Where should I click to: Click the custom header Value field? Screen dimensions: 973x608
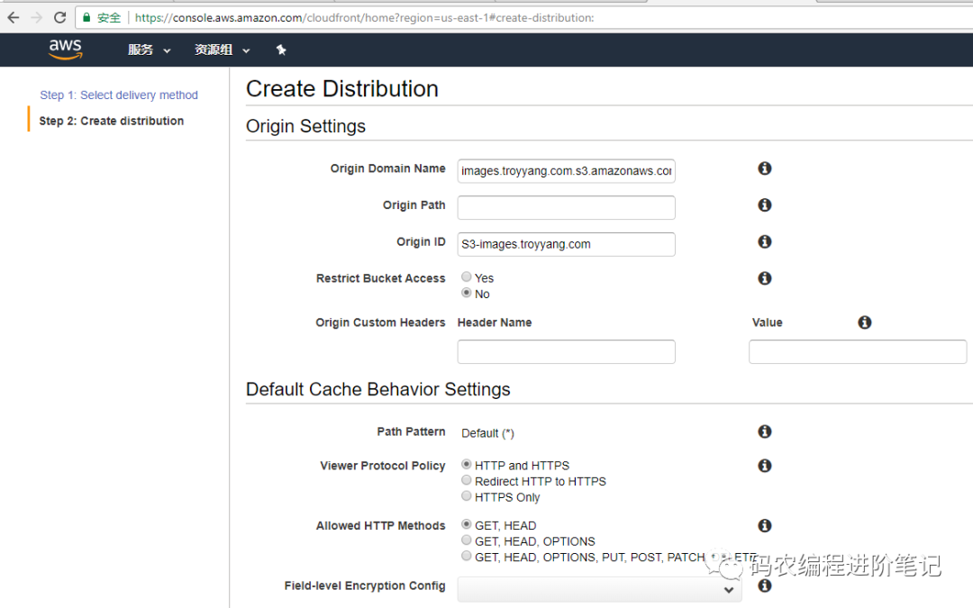tap(857, 351)
